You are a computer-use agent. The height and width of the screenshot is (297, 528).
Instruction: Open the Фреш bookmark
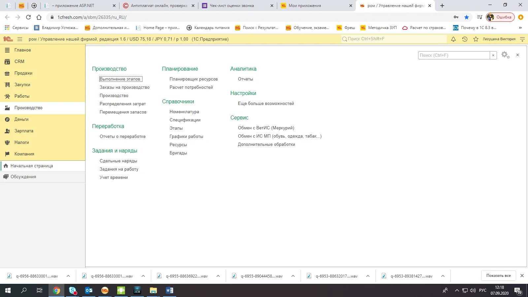346,28
